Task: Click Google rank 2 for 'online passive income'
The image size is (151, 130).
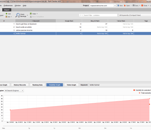Action: click(81, 30)
